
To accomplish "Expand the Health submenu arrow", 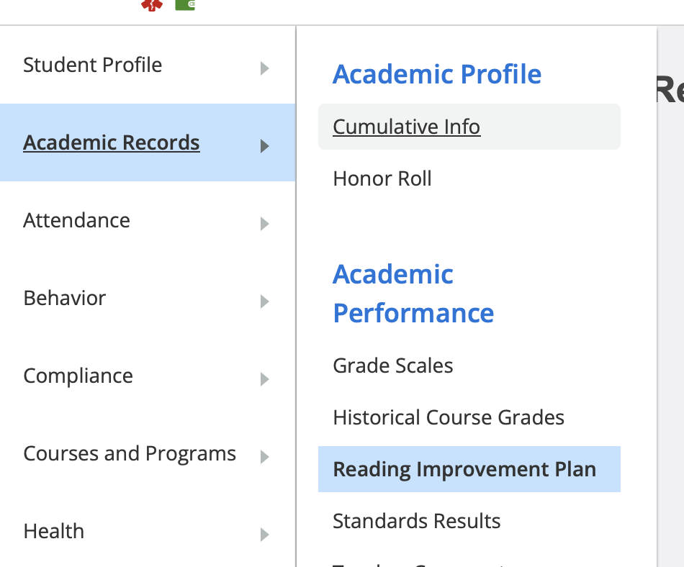I will [265, 534].
